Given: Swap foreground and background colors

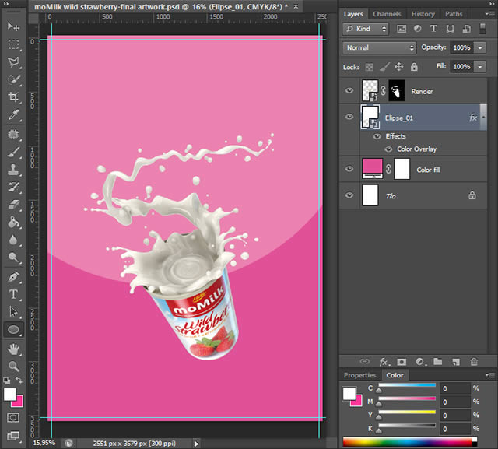Looking at the screenshot, I should [x=19, y=380].
